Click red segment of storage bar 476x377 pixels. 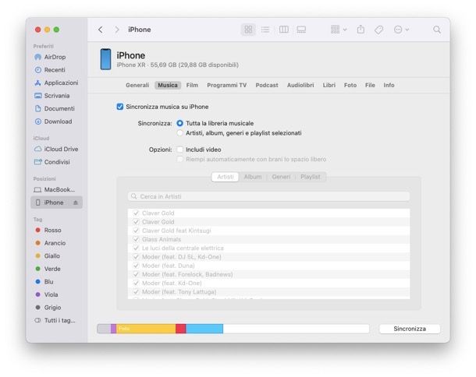pos(181,329)
